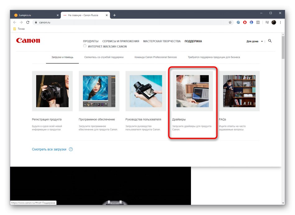Click the browser forward arrow

pos(21,22)
